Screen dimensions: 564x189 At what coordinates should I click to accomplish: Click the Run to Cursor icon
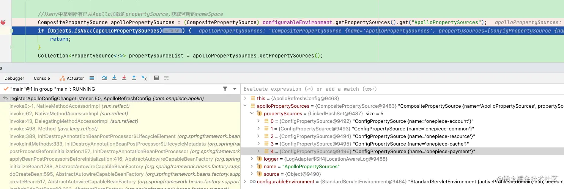pos(144,78)
